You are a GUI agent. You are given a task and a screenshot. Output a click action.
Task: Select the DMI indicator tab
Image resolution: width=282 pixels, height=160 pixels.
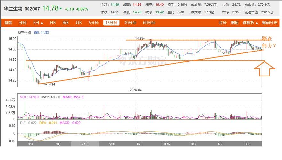pyautogui.click(x=139, y=144)
